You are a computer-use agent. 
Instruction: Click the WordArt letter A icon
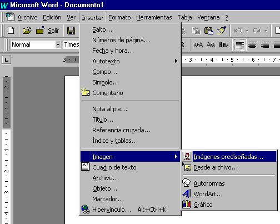187,193
